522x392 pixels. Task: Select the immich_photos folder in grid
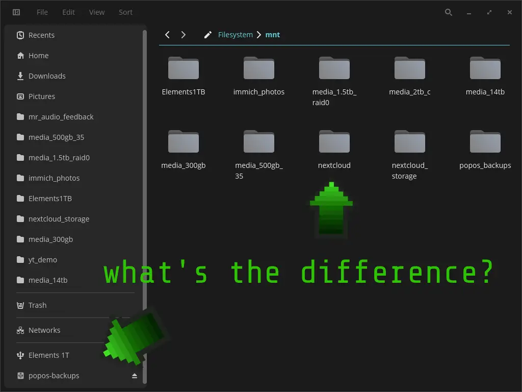click(258, 77)
